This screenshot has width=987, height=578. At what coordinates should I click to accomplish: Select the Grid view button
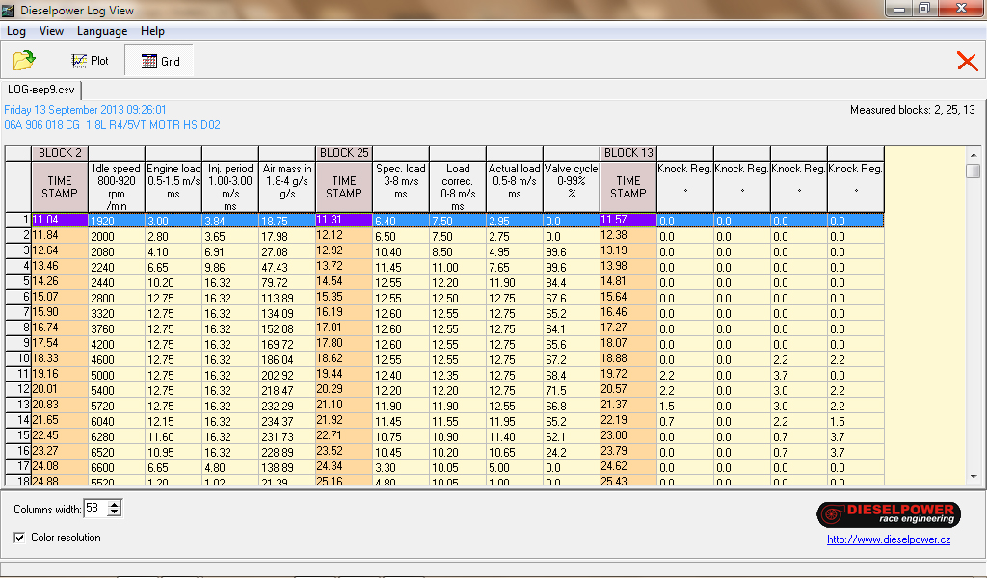tap(160, 61)
